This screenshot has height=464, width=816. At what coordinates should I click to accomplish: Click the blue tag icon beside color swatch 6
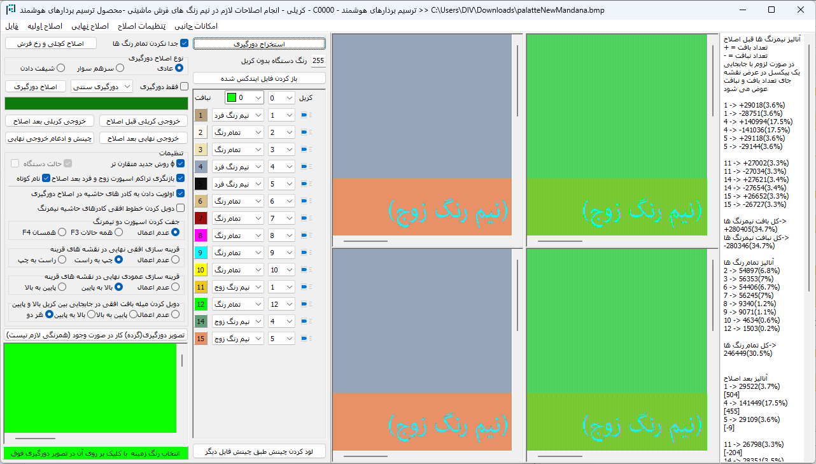coord(304,201)
